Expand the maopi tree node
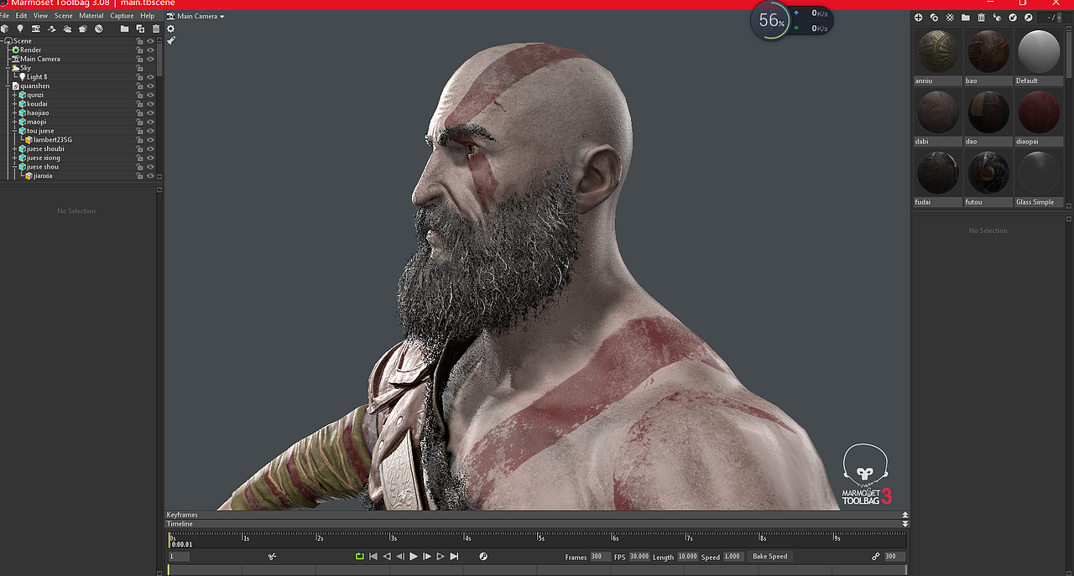1074x576 pixels. 14,122
